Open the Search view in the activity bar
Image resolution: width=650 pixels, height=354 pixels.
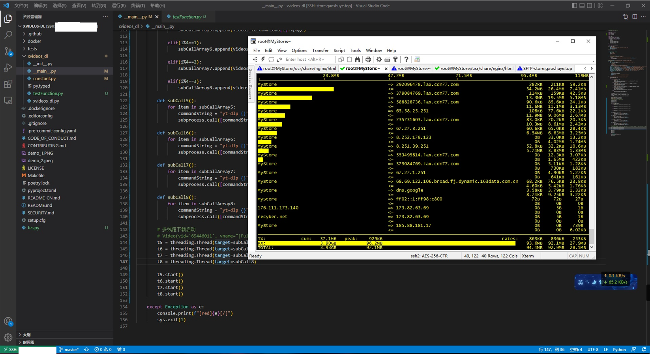pos(8,35)
